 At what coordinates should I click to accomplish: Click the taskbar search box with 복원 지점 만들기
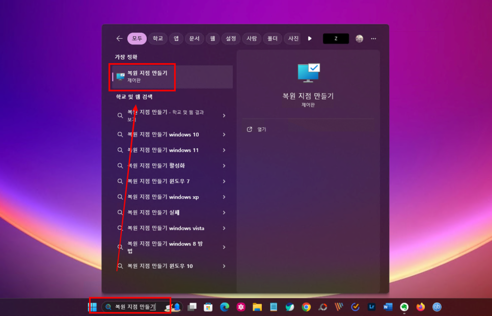pos(142,307)
